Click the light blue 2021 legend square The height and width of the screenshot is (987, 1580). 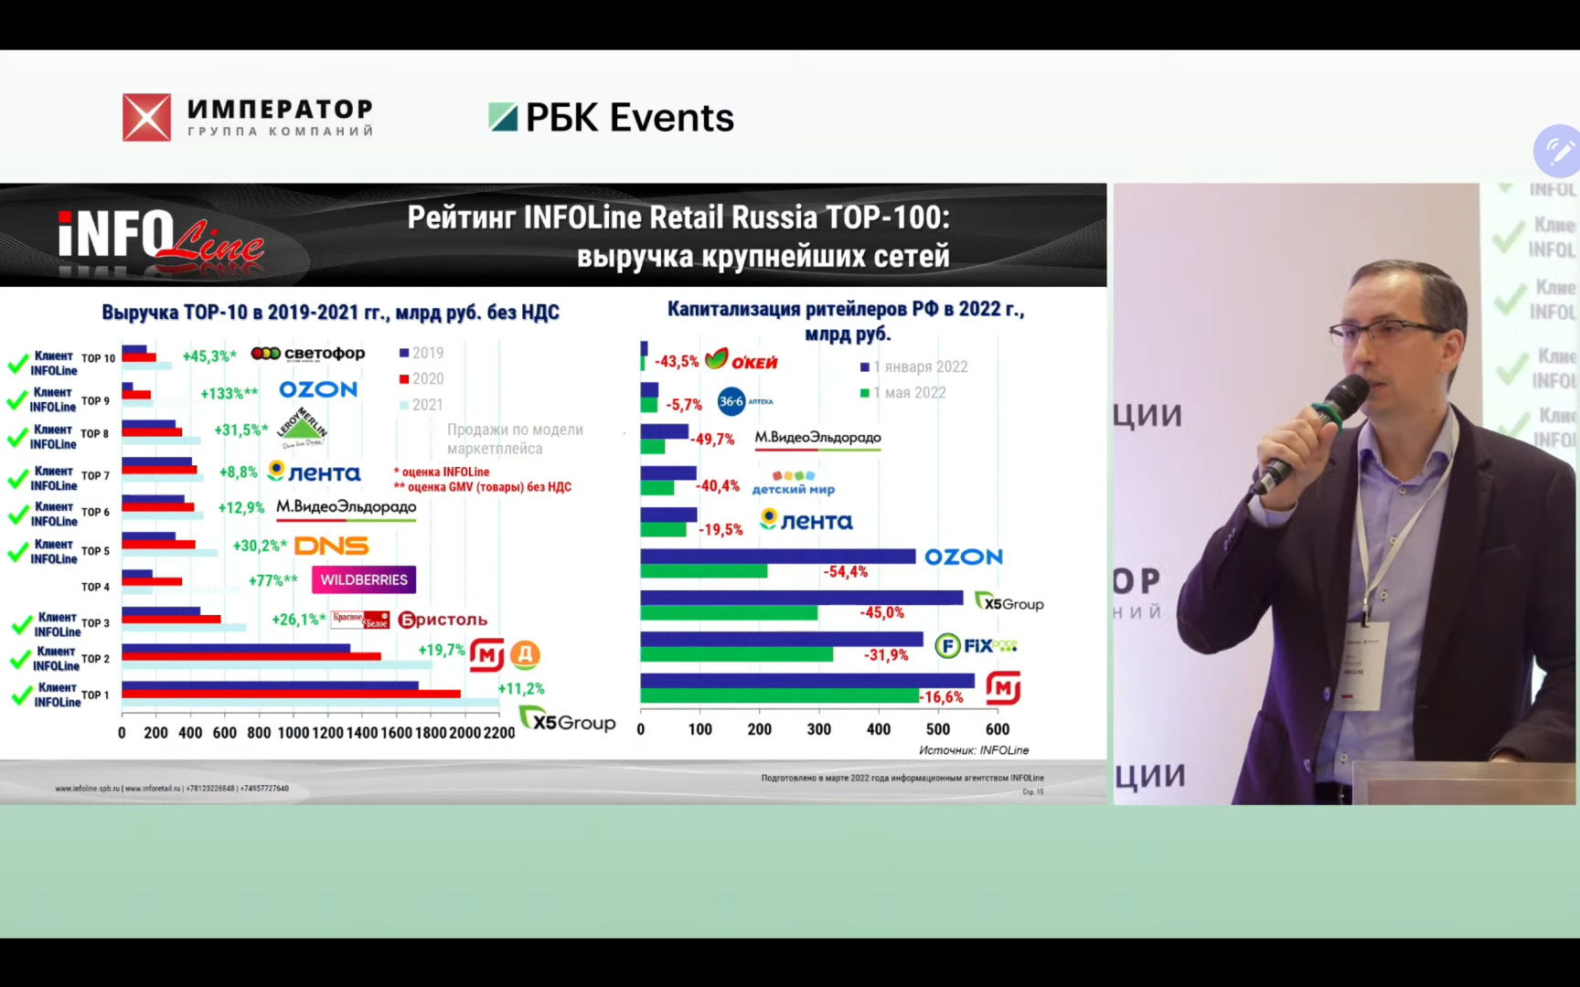click(x=404, y=405)
